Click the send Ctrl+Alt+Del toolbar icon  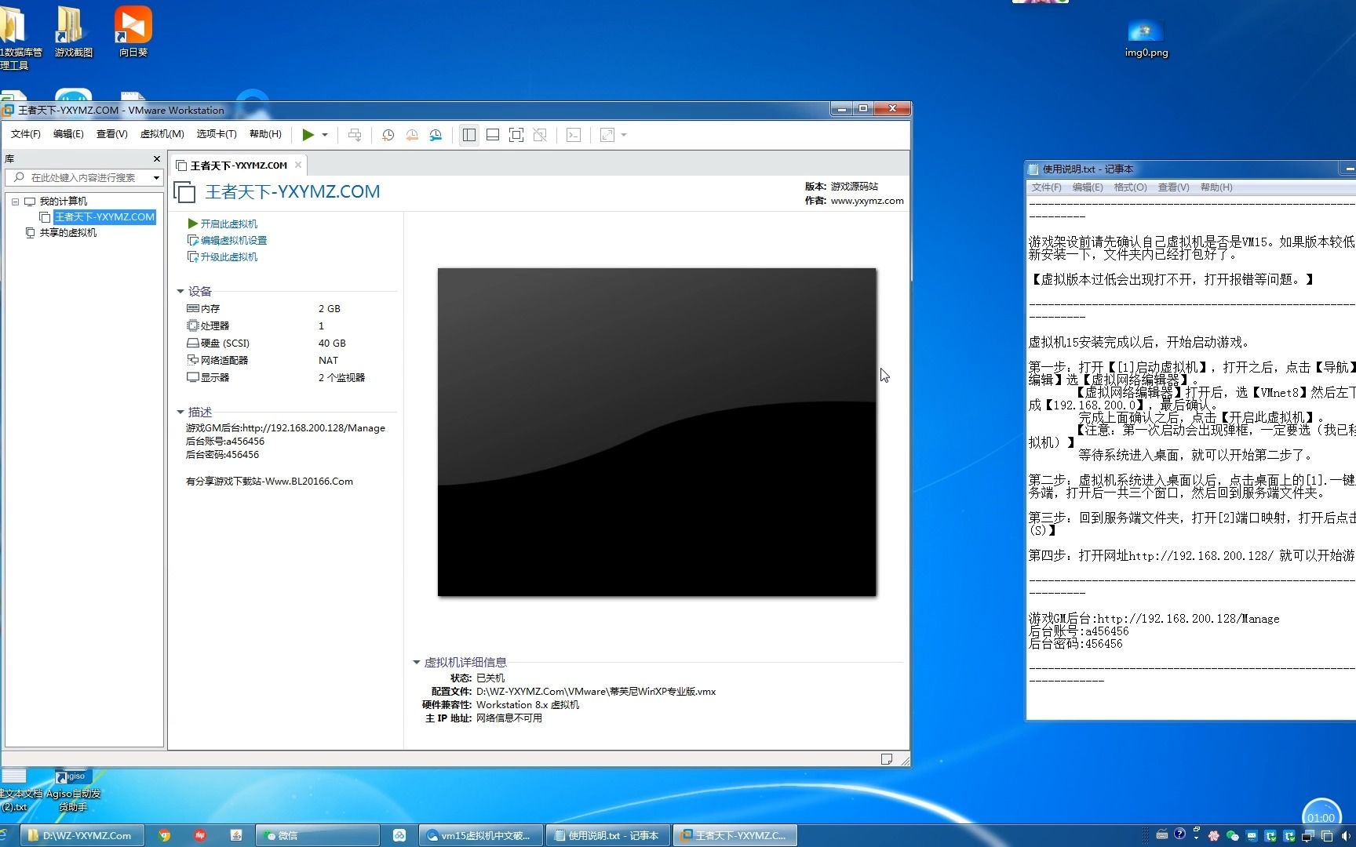pyautogui.click(x=355, y=135)
